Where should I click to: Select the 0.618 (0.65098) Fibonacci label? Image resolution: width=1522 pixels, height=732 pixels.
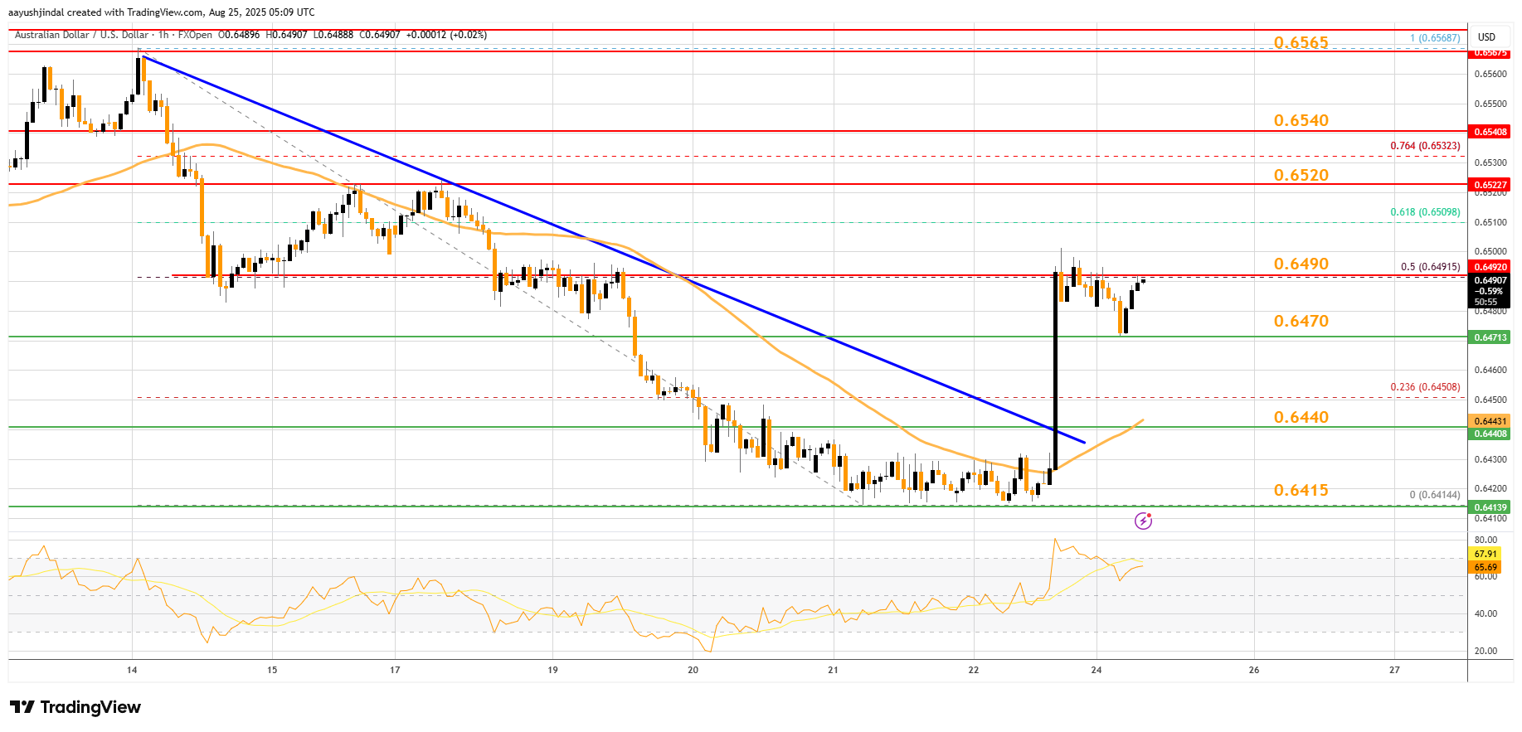[1425, 212]
